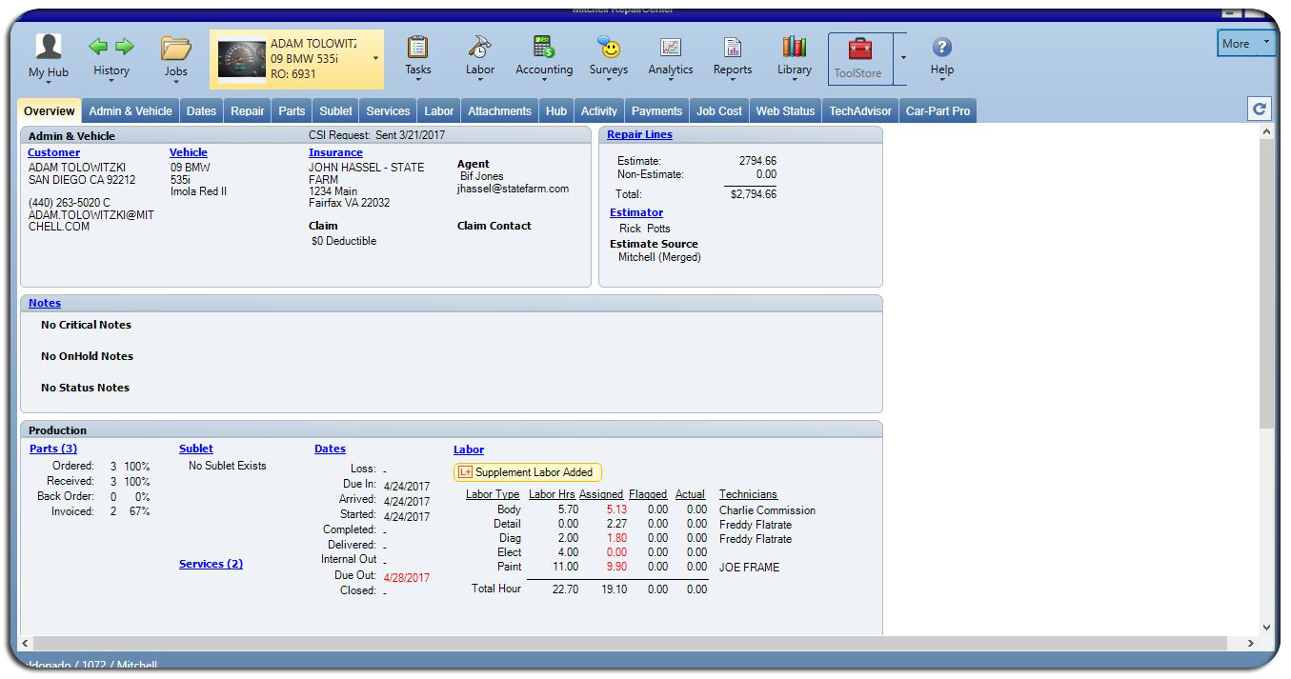Switch to the Admin & Vehicle tab
1291x679 pixels.
(131, 111)
